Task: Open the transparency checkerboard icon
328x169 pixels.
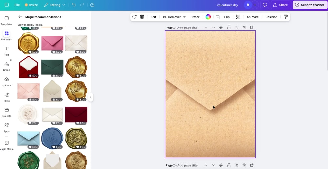Action: 238,17
